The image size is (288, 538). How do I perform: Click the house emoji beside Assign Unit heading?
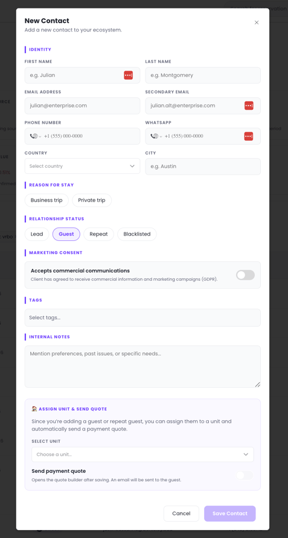coord(34,409)
